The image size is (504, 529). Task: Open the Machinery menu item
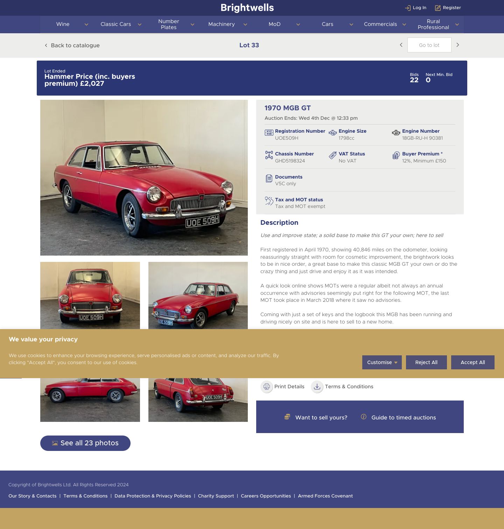(222, 24)
